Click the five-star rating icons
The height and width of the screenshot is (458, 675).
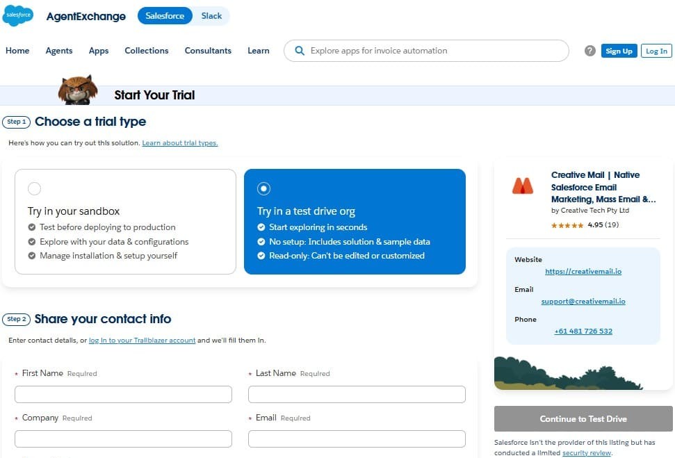click(567, 225)
